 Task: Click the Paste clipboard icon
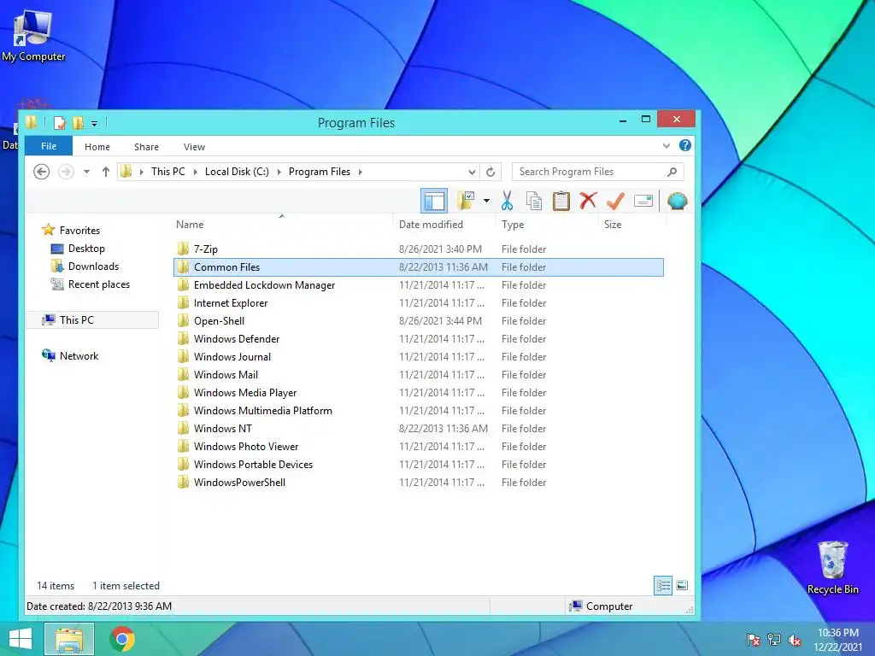click(x=561, y=201)
